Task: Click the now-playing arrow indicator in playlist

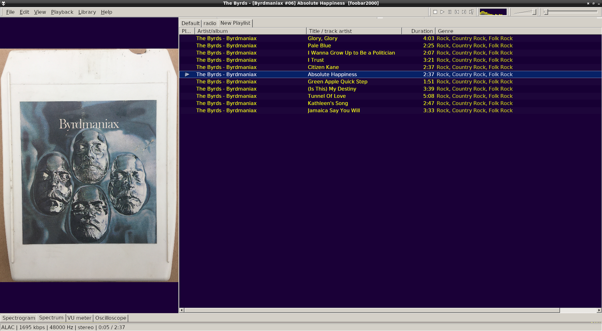Action: [187, 74]
